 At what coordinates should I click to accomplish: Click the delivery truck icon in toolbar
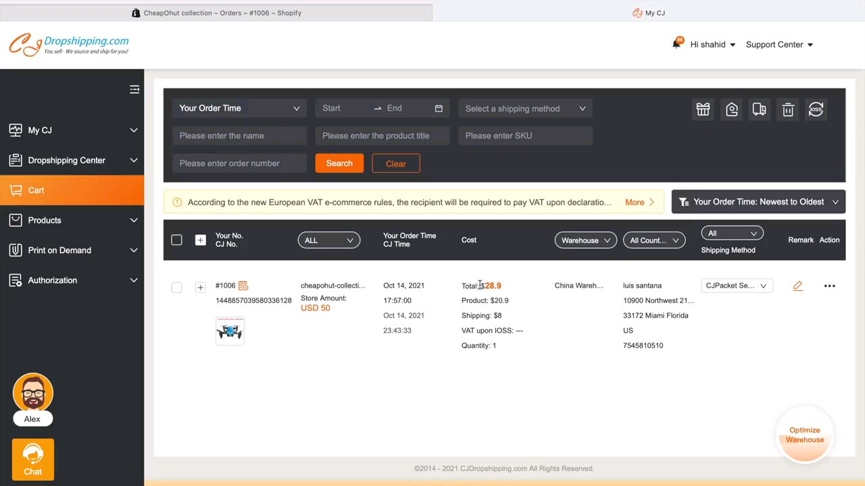(x=759, y=109)
